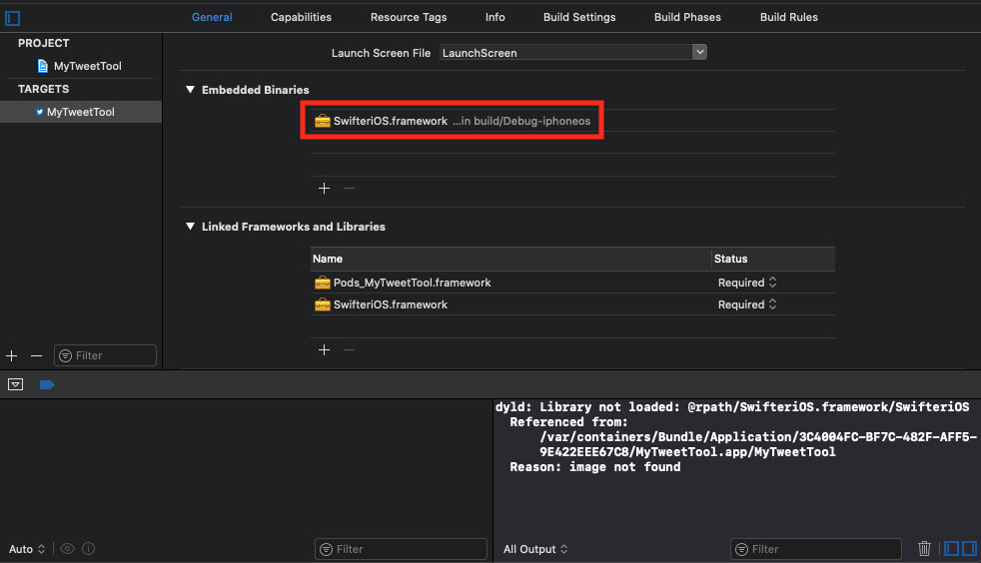Viewport: 981px width, 563px height.
Task: Collapse Linked Frameworks and Libraries section
Action: tap(190, 227)
